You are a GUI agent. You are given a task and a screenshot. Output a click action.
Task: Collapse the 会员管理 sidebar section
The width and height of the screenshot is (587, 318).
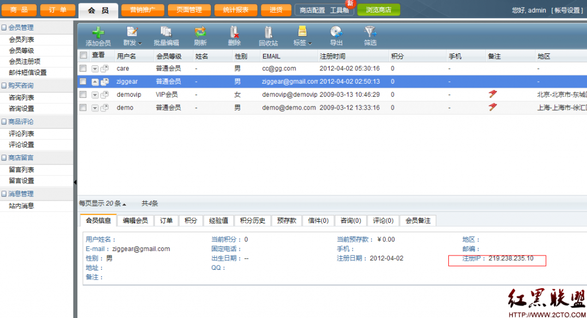(4, 28)
